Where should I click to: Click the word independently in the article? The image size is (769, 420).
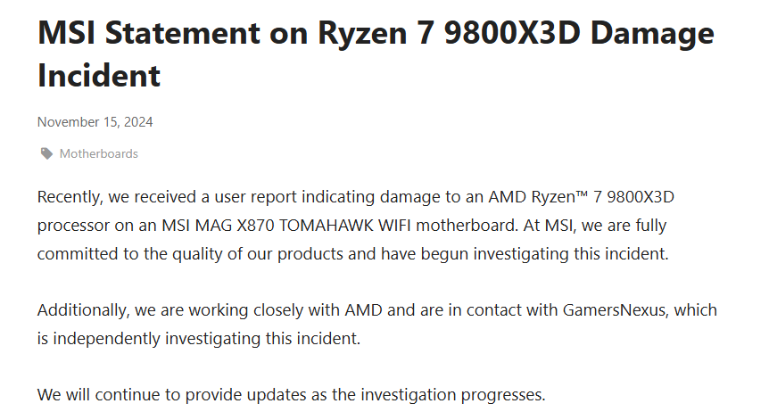tap(106, 339)
